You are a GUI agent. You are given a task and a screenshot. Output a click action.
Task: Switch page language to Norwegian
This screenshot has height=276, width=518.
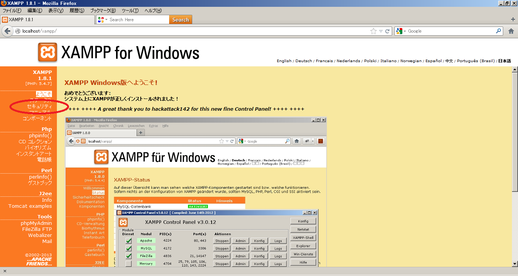coord(411,61)
